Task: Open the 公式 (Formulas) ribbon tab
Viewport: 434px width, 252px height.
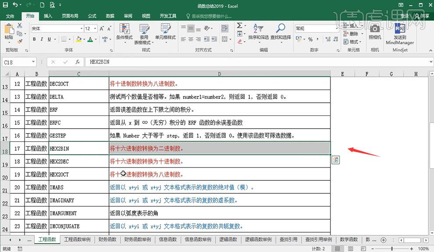Action: click(92, 16)
